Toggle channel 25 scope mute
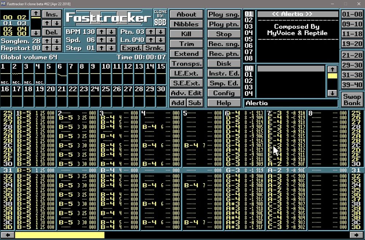 coord(106,96)
